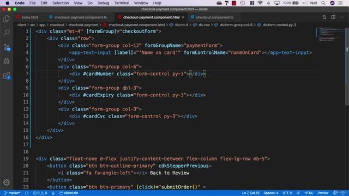Open errors and warnings count in status bar
The width and height of the screenshot is (349, 196).
click(40, 193)
